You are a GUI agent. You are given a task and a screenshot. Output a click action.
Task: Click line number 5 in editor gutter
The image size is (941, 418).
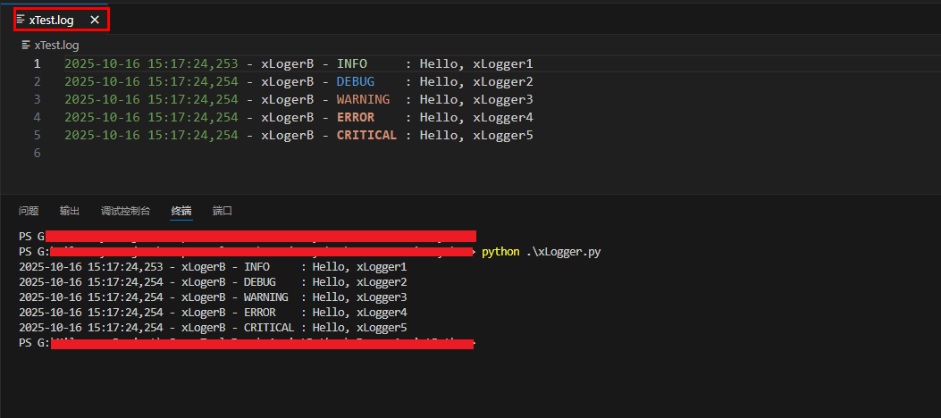tap(38, 136)
